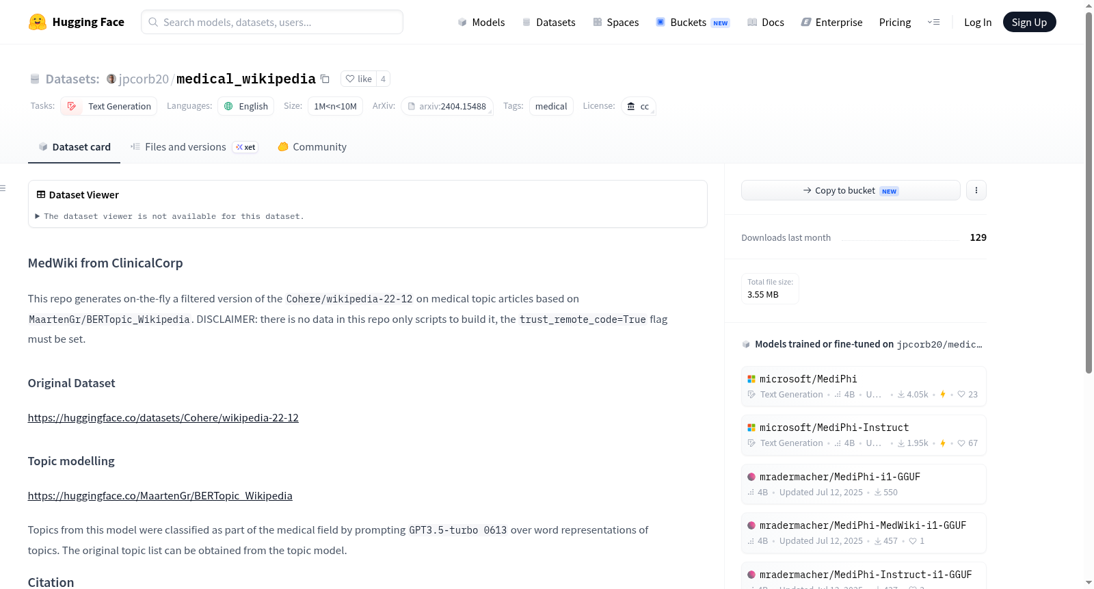Click the Hugging Face logo icon

tap(38, 22)
